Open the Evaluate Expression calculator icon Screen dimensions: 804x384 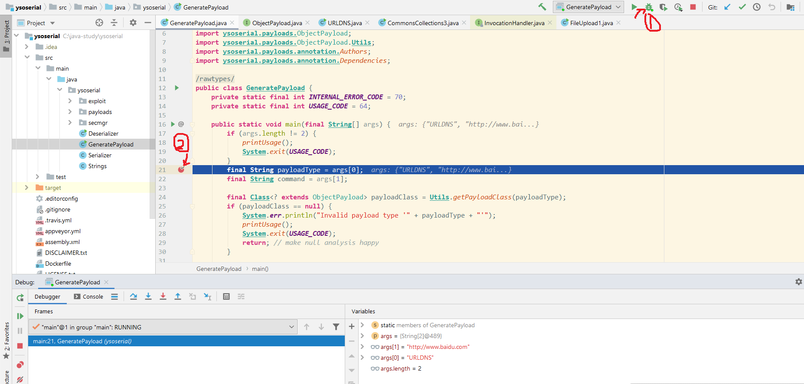click(226, 296)
